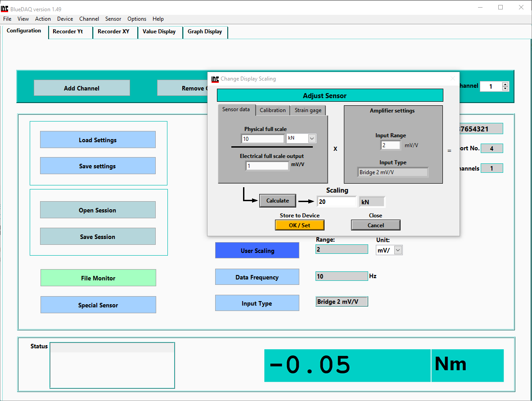Close the Change Display Scaling dialog window
Screen dimensions: 532x401
(x=452, y=79)
